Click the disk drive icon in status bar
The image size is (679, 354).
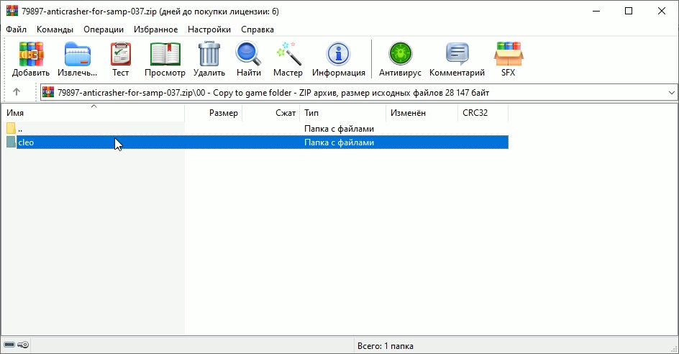point(9,345)
